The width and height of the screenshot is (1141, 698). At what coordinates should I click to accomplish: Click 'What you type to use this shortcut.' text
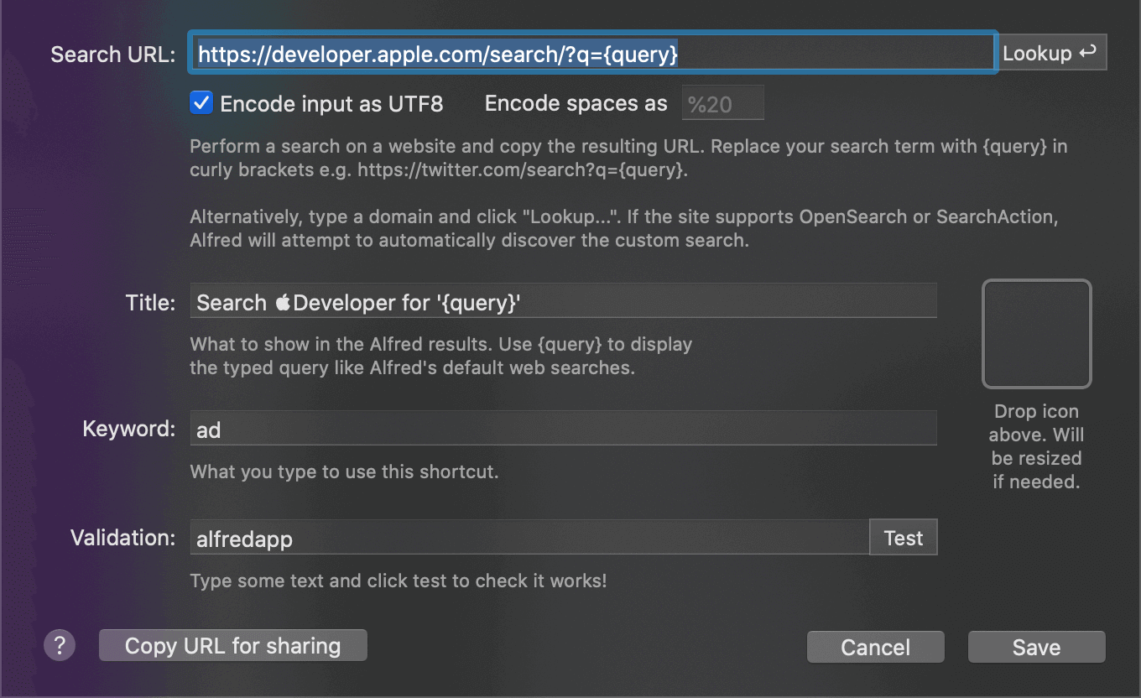tap(345, 471)
